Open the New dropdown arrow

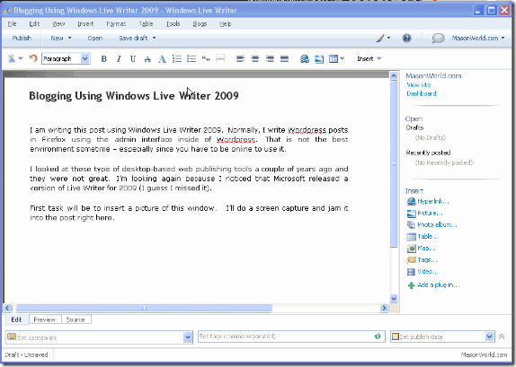pyautogui.click(x=70, y=38)
